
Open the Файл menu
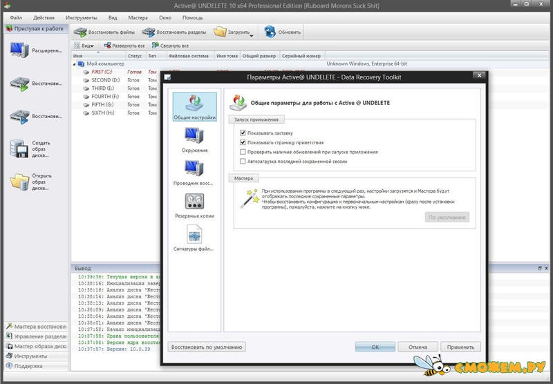[x=16, y=17]
